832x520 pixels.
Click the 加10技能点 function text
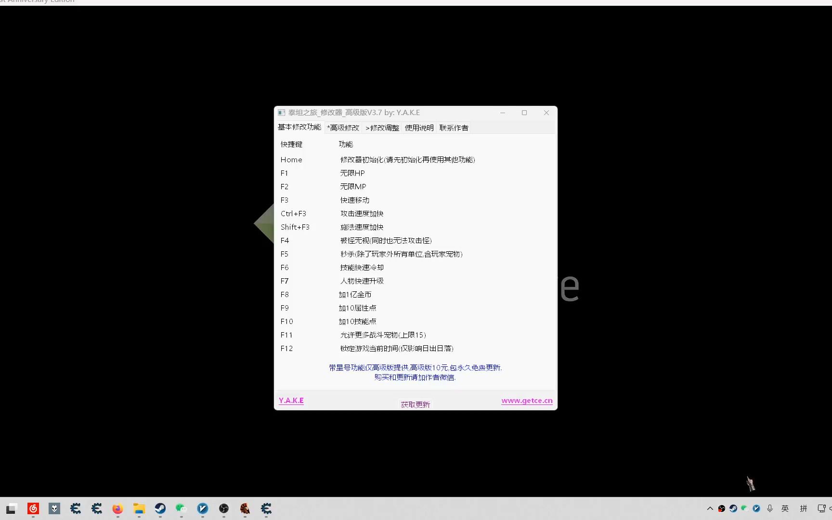[x=358, y=322]
